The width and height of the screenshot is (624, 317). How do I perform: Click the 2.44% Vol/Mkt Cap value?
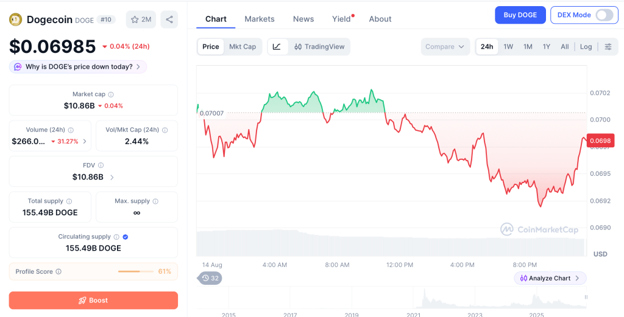pyautogui.click(x=137, y=141)
